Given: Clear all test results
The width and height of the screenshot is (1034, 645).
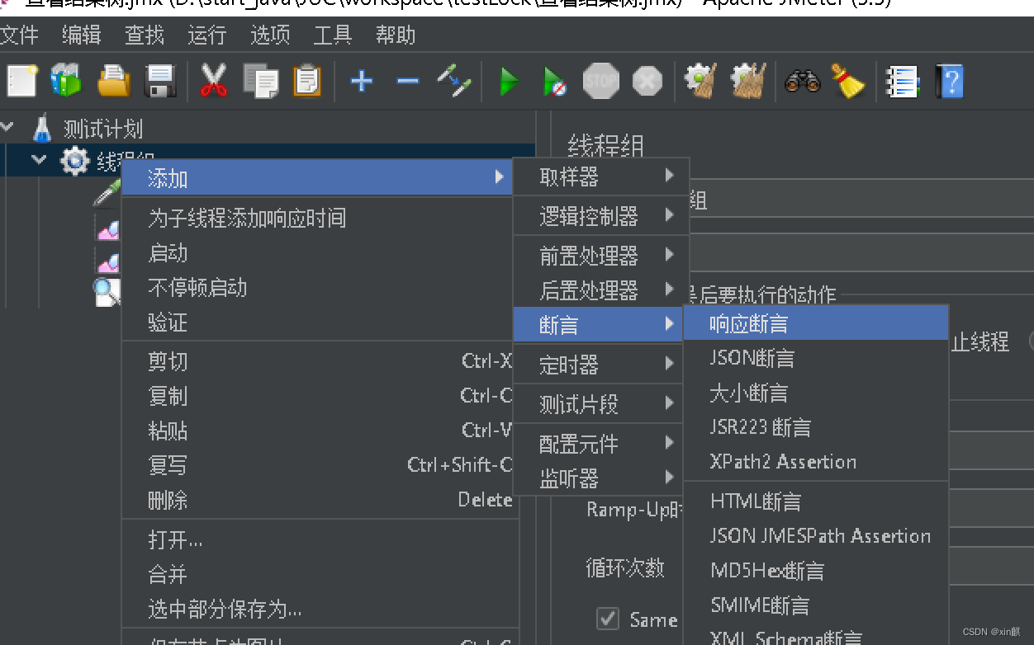Looking at the screenshot, I should click(x=747, y=80).
